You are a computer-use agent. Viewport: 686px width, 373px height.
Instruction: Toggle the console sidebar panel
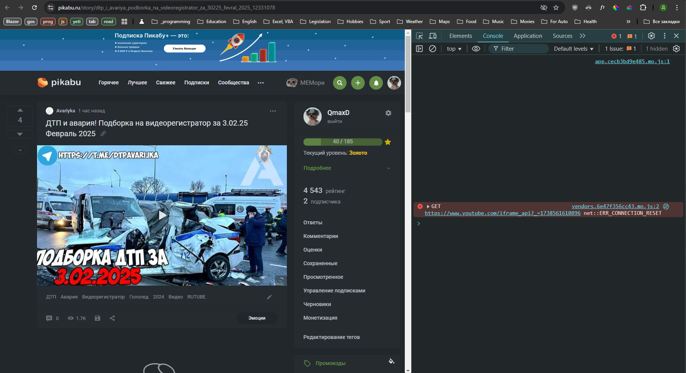point(419,49)
